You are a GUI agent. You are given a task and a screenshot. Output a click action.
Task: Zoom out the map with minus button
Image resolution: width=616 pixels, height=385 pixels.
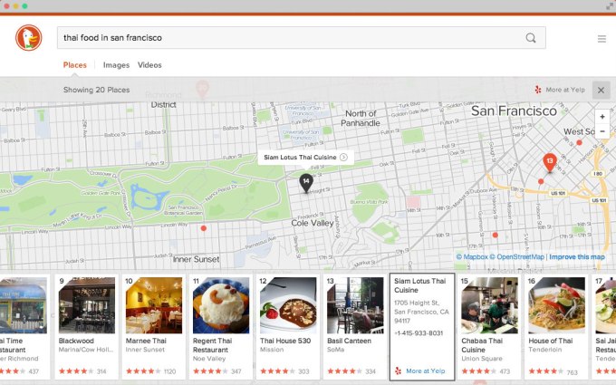coord(602,131)
